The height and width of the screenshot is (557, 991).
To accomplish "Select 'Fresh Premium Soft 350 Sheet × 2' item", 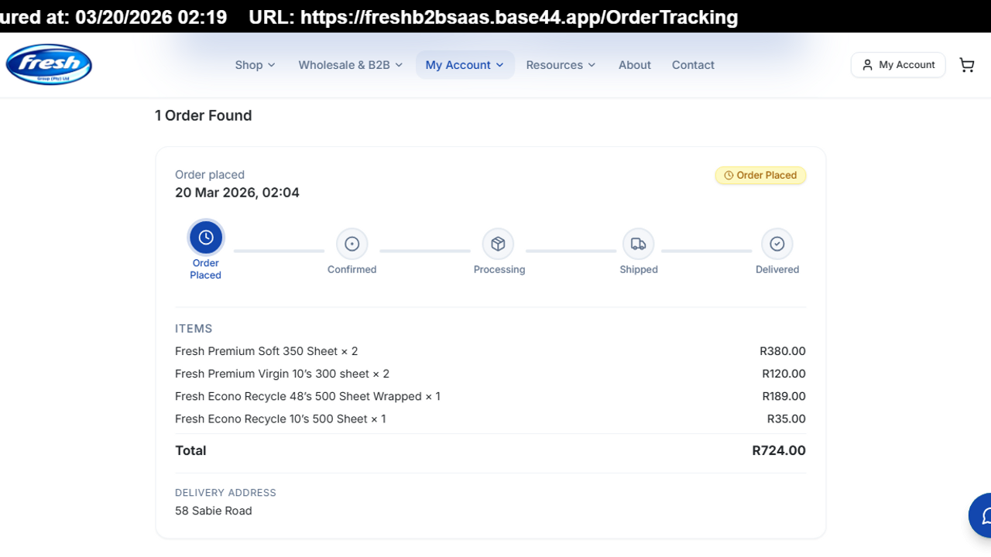I will tap(266, 351).
